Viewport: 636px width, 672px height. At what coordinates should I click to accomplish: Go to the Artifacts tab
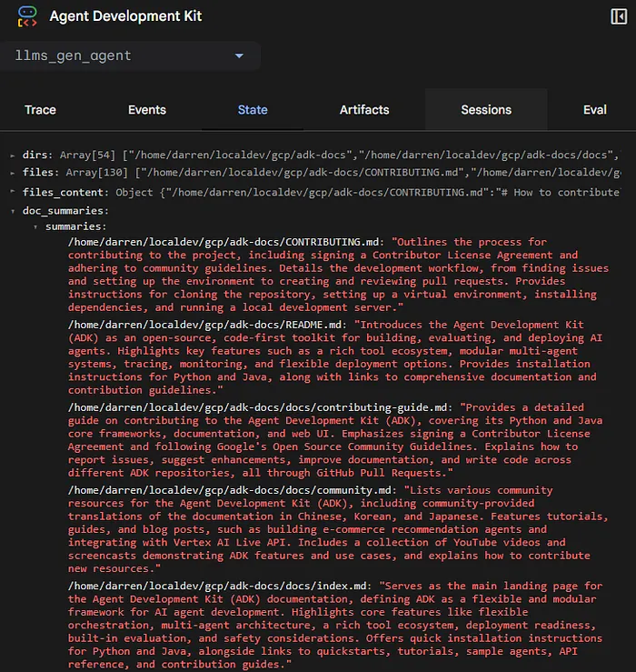point(364,110)
